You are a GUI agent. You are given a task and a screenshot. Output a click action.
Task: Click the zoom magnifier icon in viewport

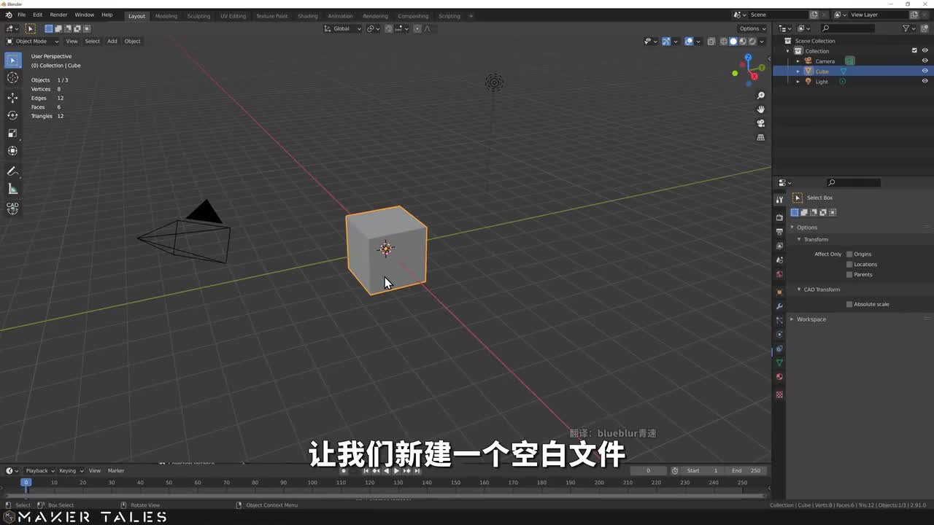pos(760,96)
